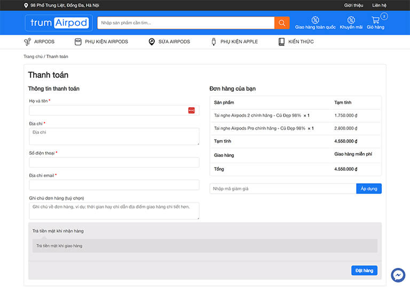Viewport: 410px width, 287px height.
Task: Click the Số điện thoại input field
Action: click(x=114, y=162)
